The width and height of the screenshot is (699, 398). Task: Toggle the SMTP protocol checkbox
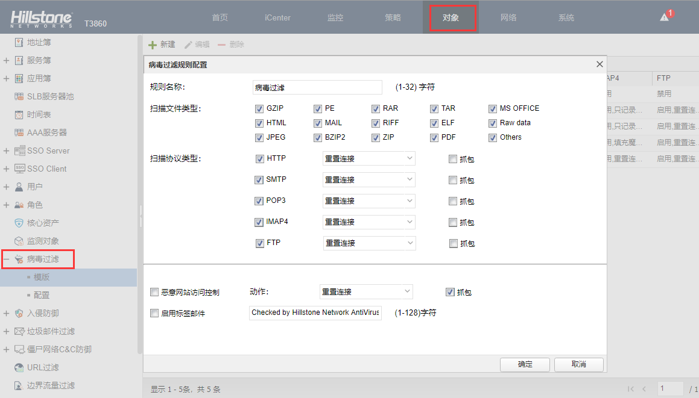click(x=259, y=180)
